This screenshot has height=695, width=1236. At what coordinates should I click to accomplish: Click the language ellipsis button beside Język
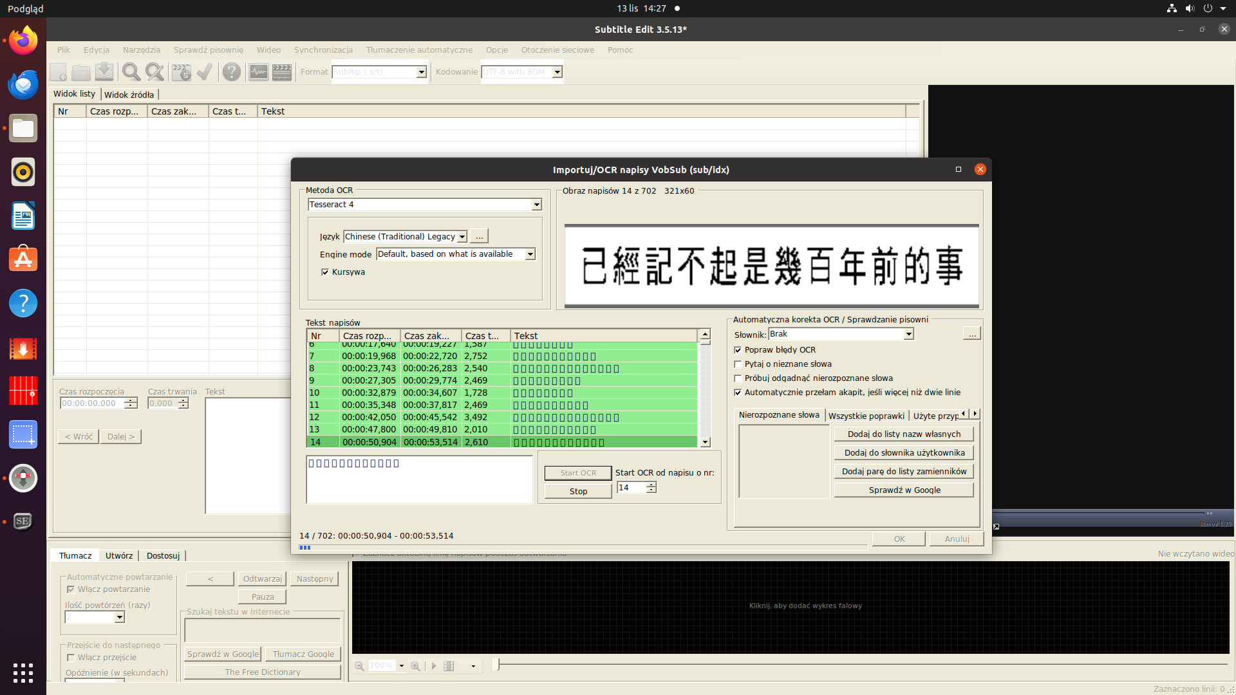(479, 236)
